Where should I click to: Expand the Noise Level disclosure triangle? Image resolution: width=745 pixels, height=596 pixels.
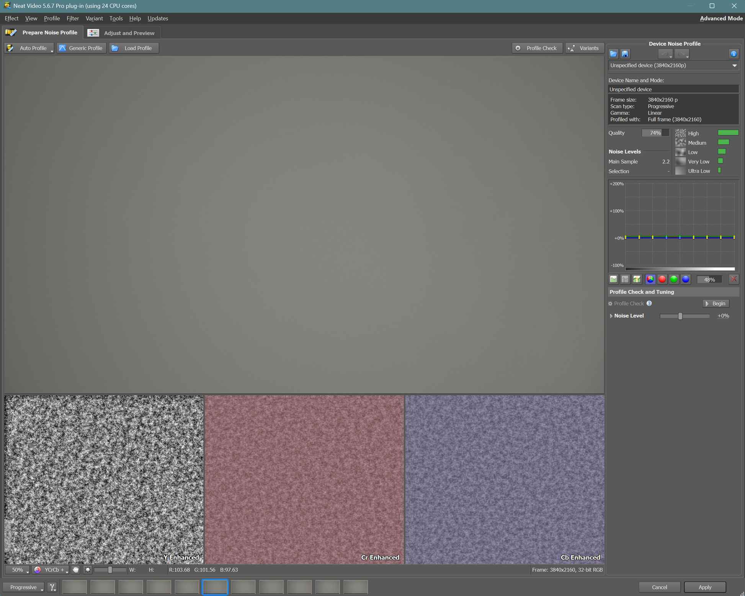pyautogui.click(x=611, y=316)
